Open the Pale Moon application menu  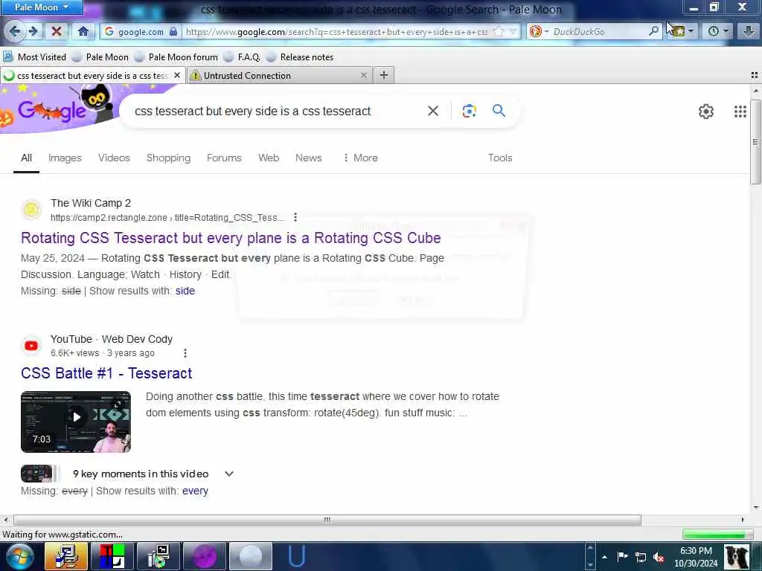(x=42, y=7)
